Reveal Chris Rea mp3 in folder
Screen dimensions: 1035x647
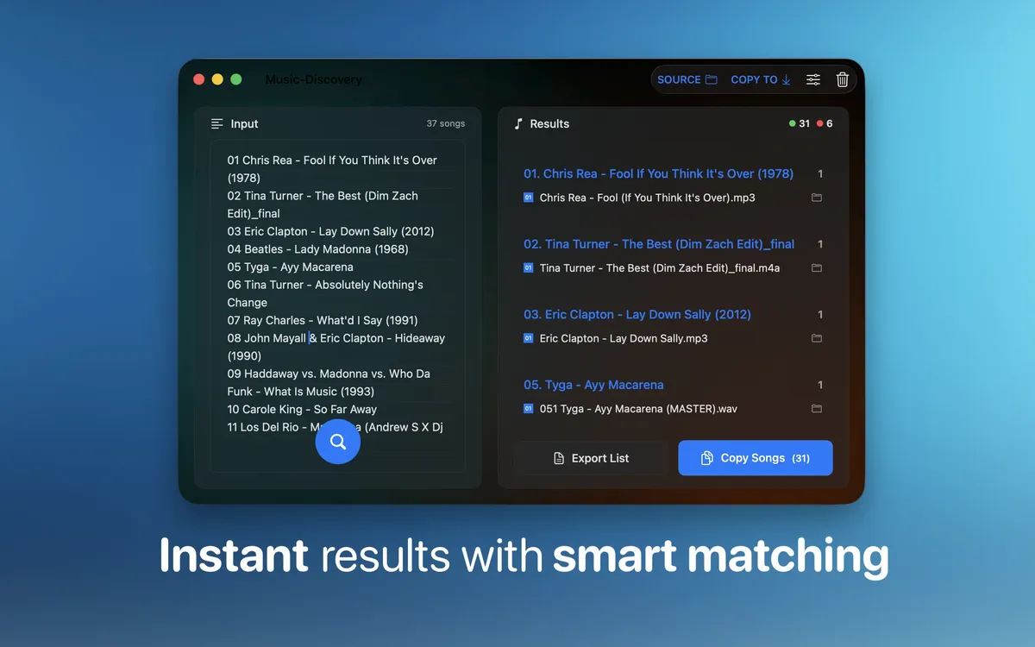[817, 198]
